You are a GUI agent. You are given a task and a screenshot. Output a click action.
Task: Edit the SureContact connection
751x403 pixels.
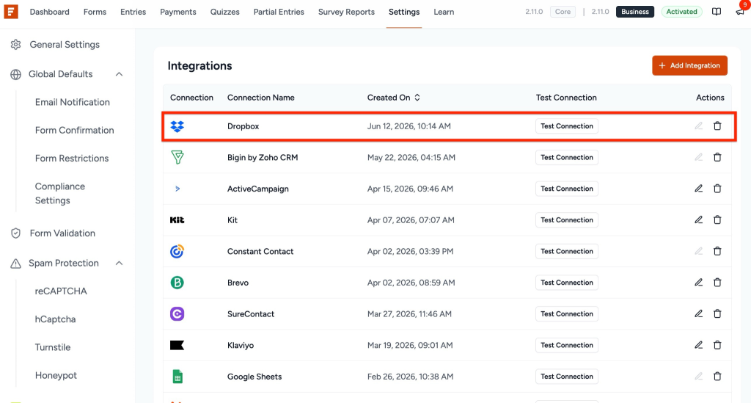pyautogui.click(x=699, y=314)
